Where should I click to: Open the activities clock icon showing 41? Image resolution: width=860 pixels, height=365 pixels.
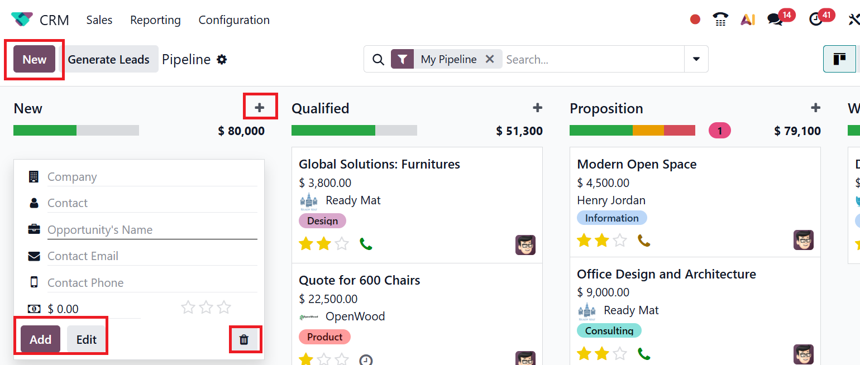[x=816, y=20]
